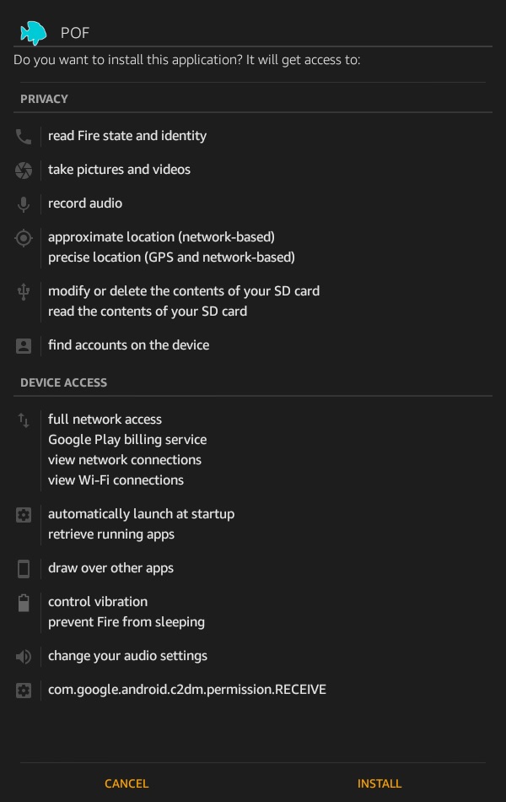Image resolution: width=506 pixels, height=802 pixels.
Task: Open the draw over other apps permission
Action: click(x=110, y=568)
